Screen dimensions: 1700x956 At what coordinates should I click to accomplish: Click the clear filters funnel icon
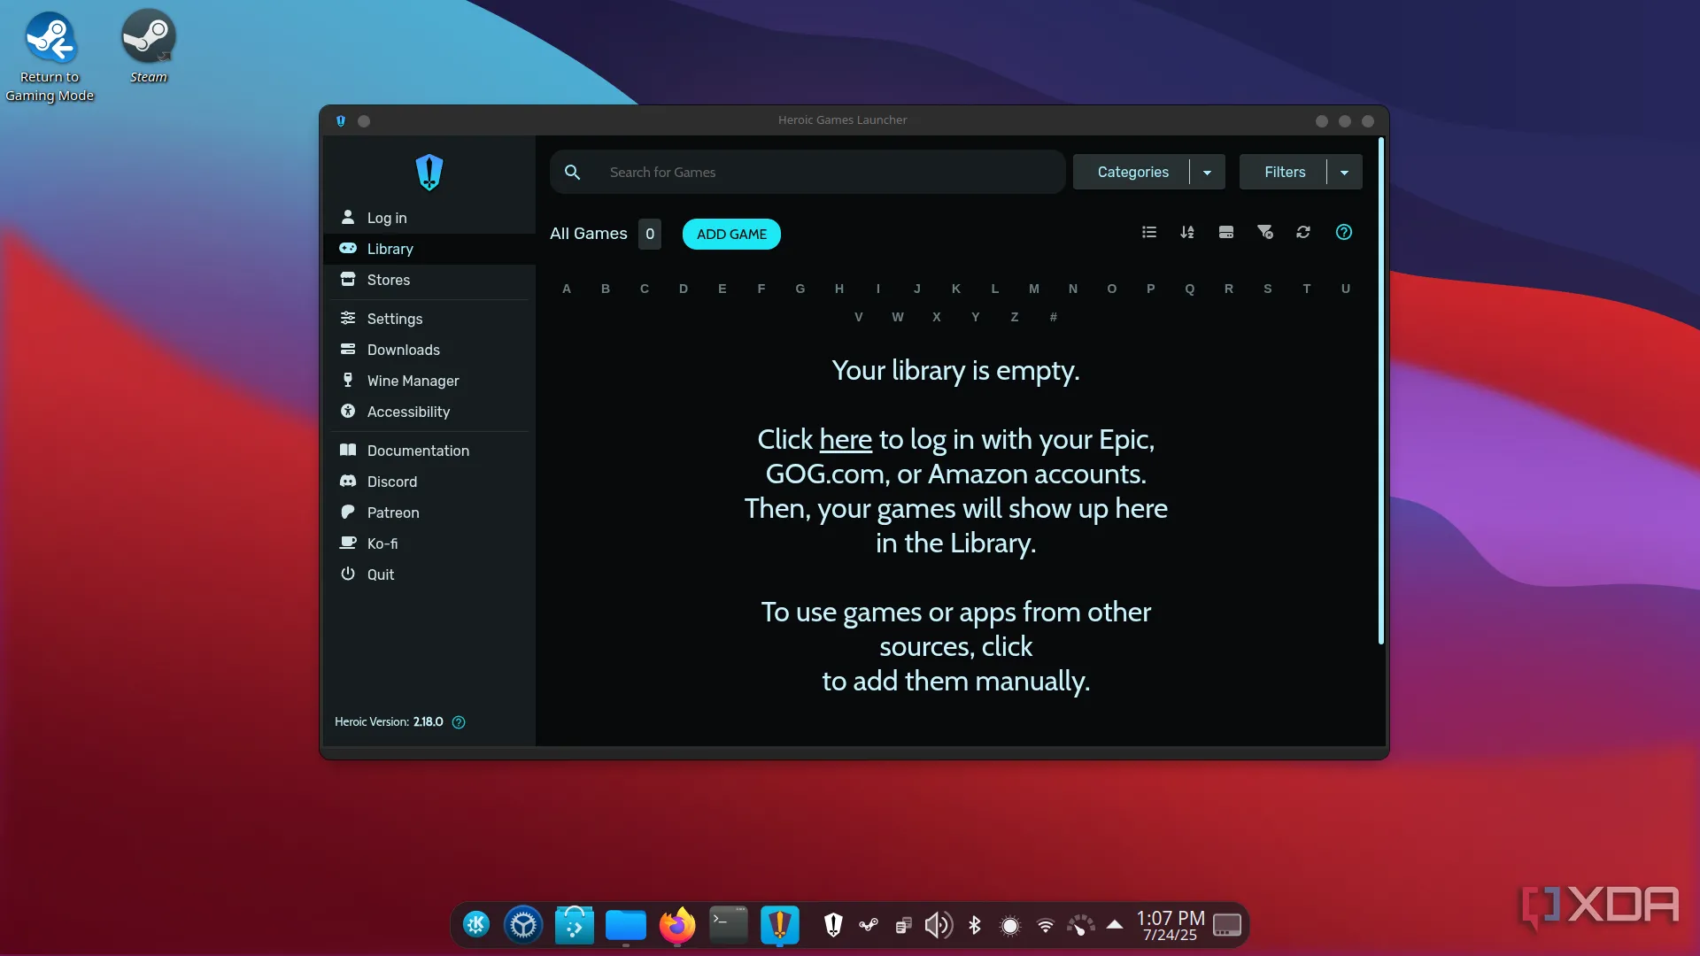[1265, 232]
